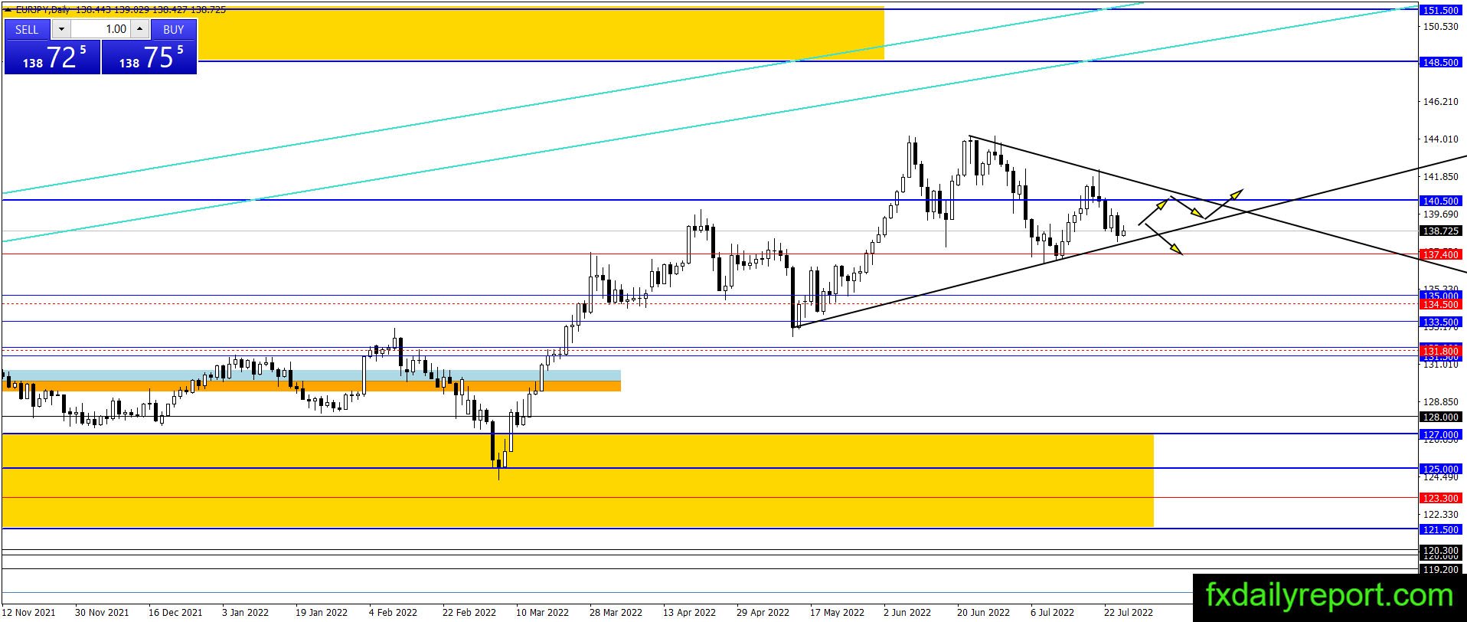Screen dimensions: 1467x622
Task: Click the red 137.400 price label
Action: (1441, 254)
